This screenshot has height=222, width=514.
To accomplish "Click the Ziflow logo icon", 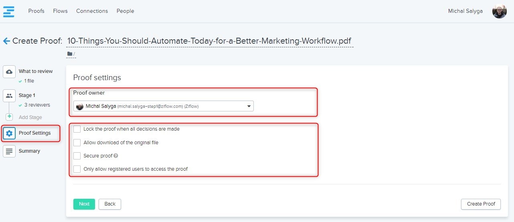I will [9, 11].
